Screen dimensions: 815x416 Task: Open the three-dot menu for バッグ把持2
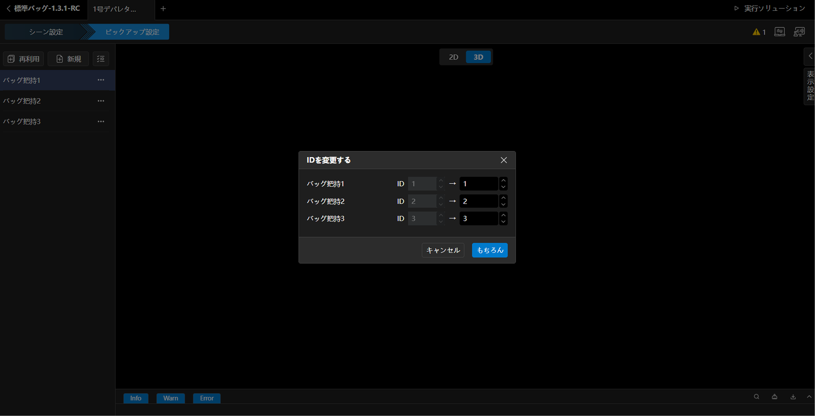click(101, 101)
